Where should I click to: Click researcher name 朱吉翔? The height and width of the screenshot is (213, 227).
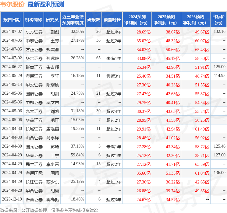[x=52, y=67]
